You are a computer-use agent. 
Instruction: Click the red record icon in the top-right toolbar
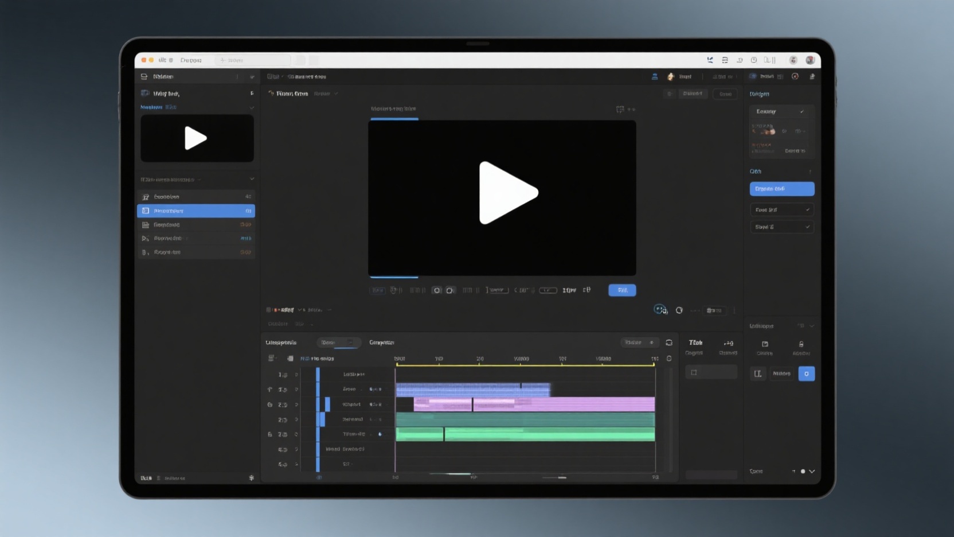click(795, 76)
